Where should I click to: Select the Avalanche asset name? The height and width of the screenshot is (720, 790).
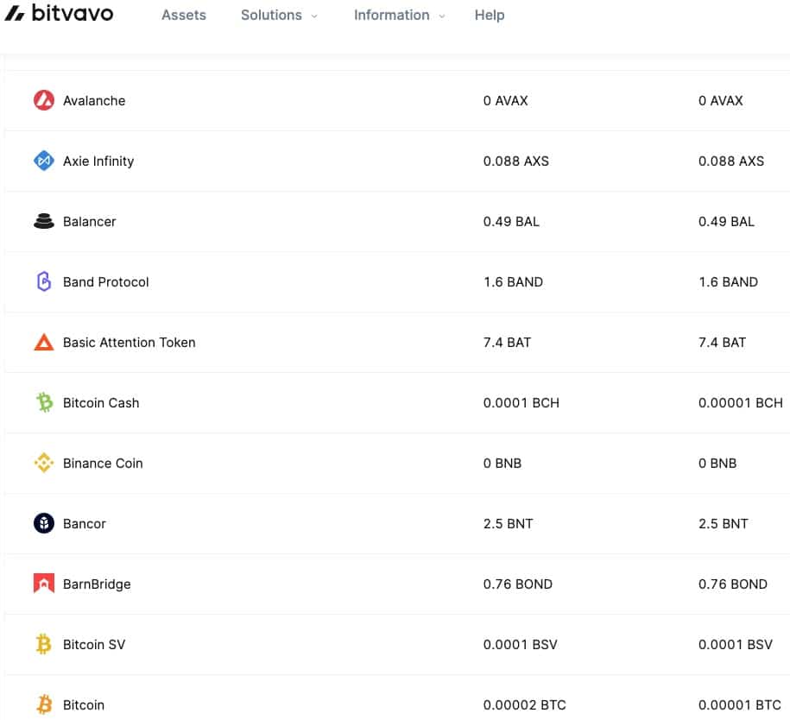tap(94, 101)
